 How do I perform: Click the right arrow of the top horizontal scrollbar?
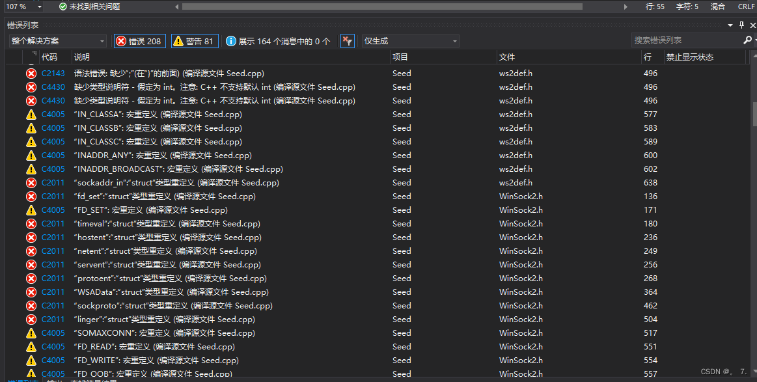coord(624,7)
